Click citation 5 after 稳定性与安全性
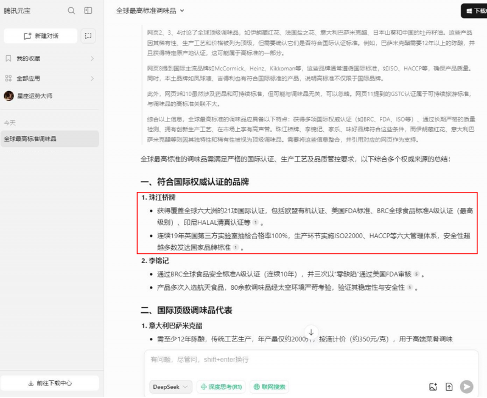 410,287
